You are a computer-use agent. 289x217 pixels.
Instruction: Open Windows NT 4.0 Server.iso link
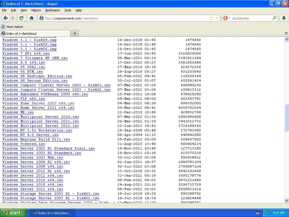point(30,135)
